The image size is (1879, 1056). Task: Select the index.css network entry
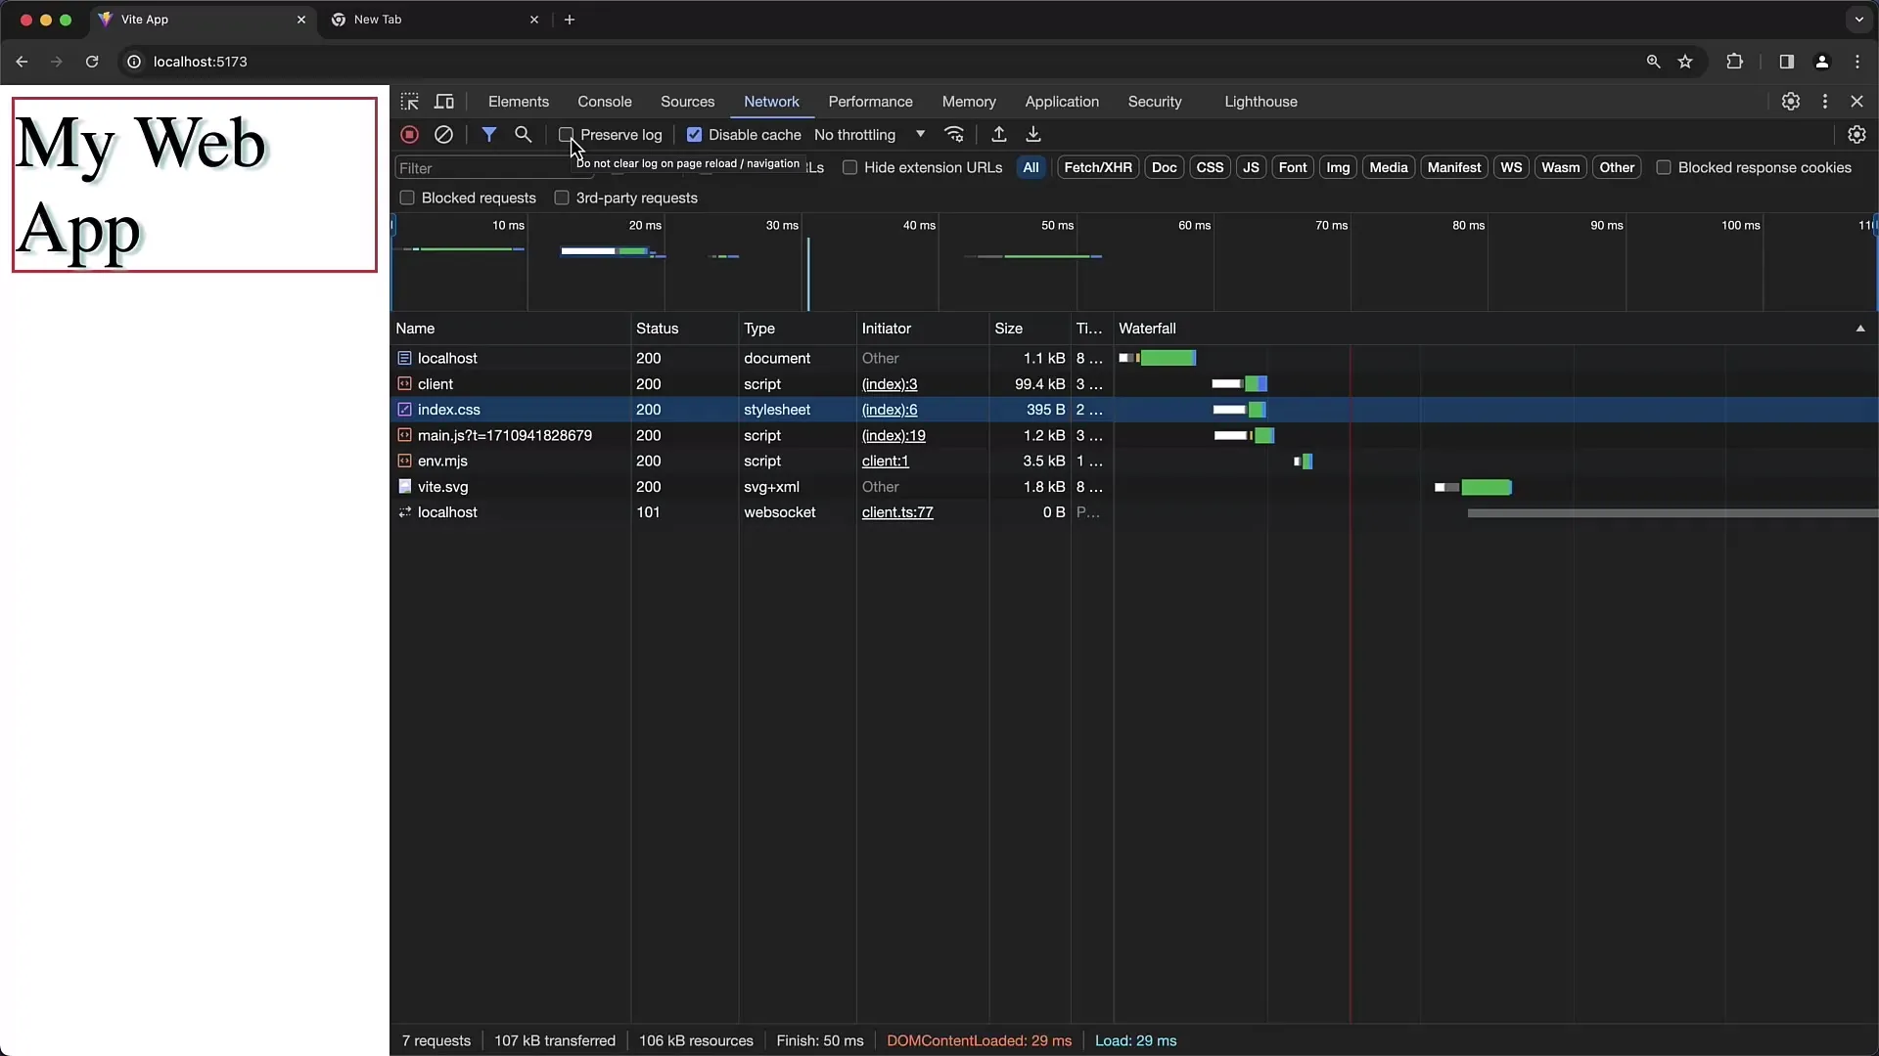[449, 409]
